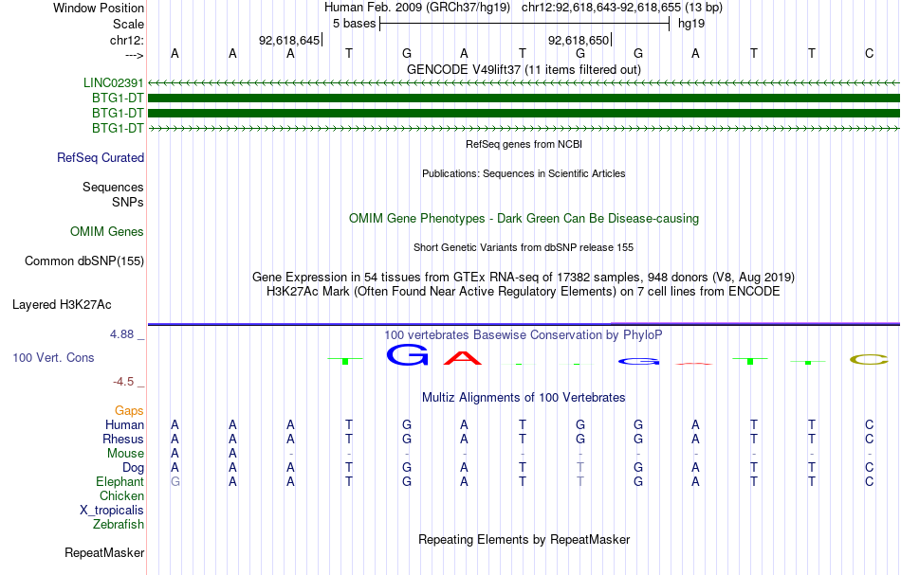Click the OMIM Gene Phenotypes track title
The image size is (901, 575).
[x=524, y=219]
